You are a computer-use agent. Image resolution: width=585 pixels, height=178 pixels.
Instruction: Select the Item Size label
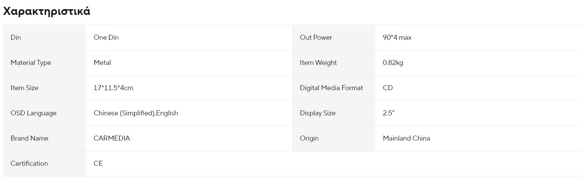[24, 88]
